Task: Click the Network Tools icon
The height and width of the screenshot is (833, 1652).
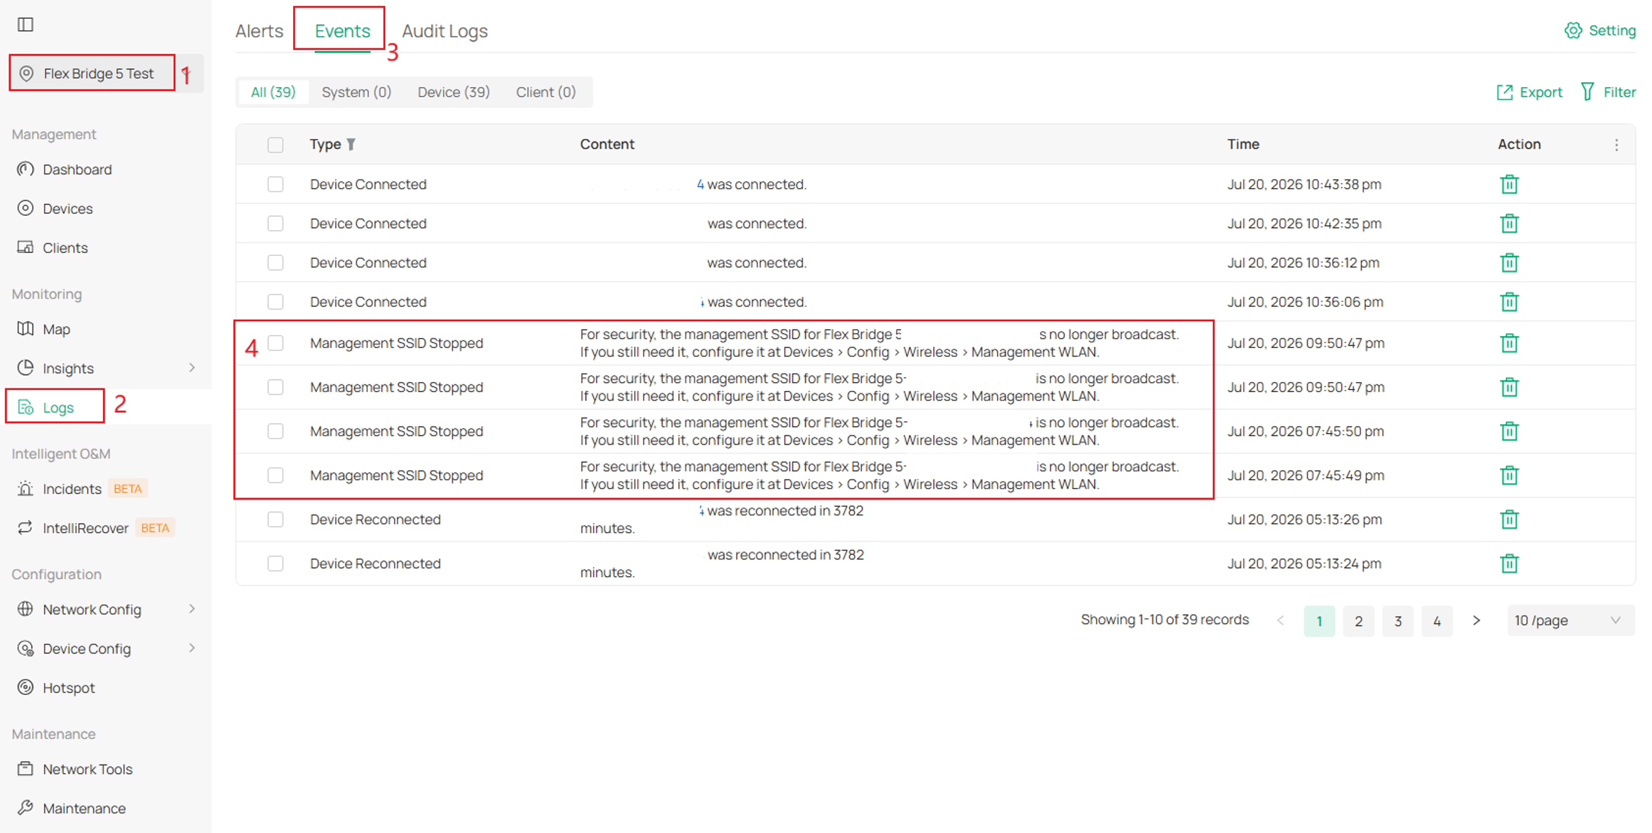Action: tap(26, 769)
